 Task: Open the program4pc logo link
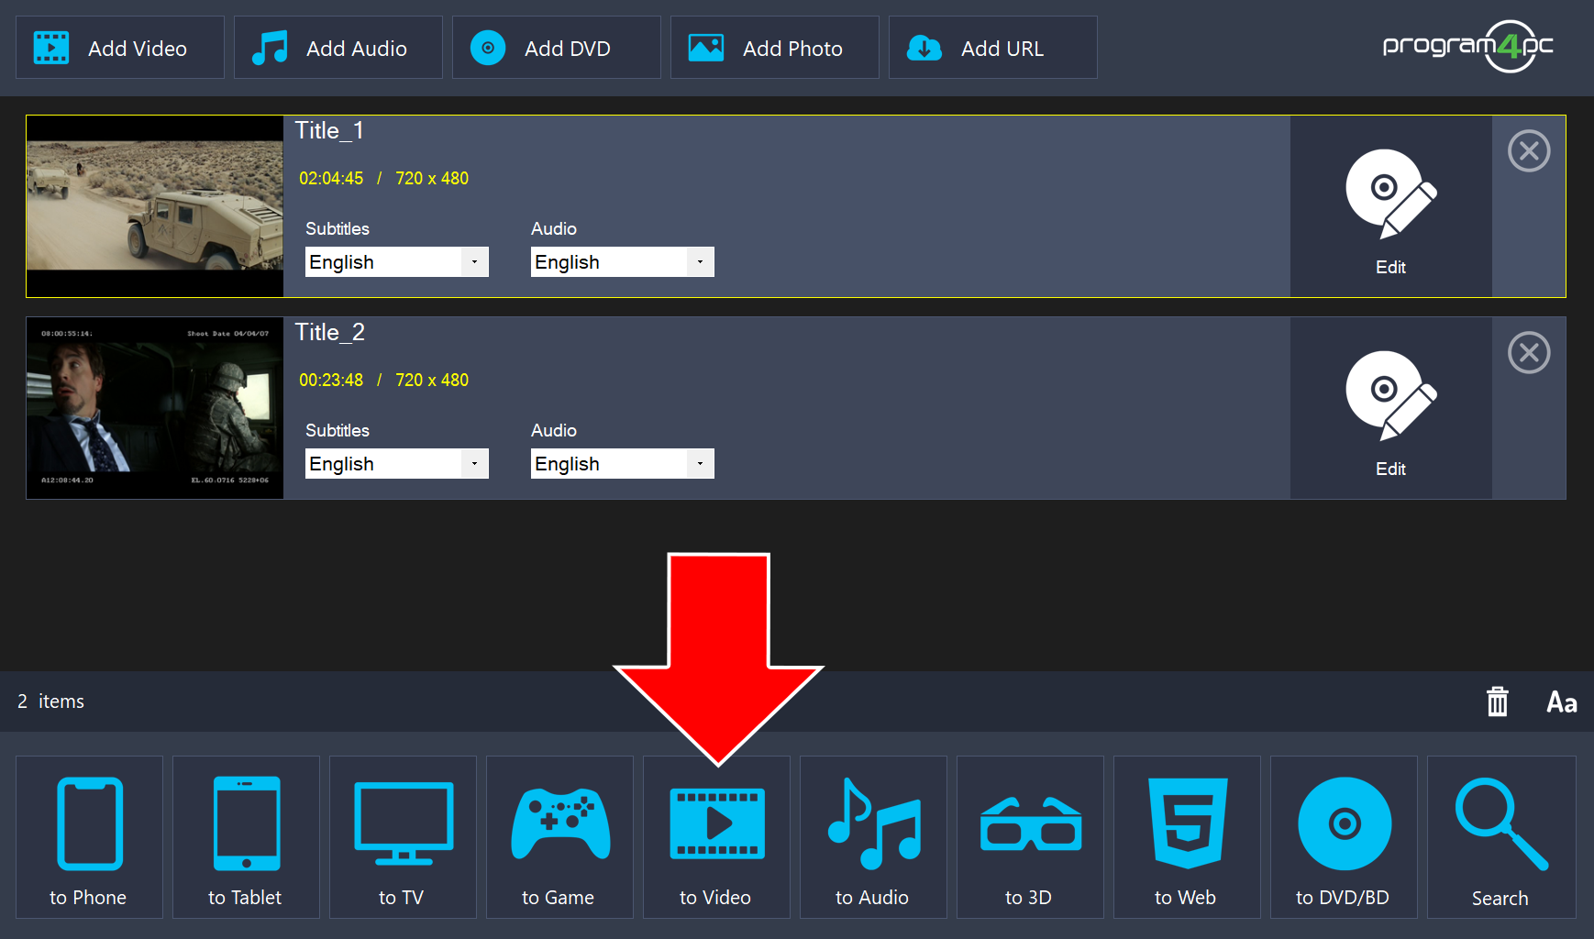(1468, 46)
